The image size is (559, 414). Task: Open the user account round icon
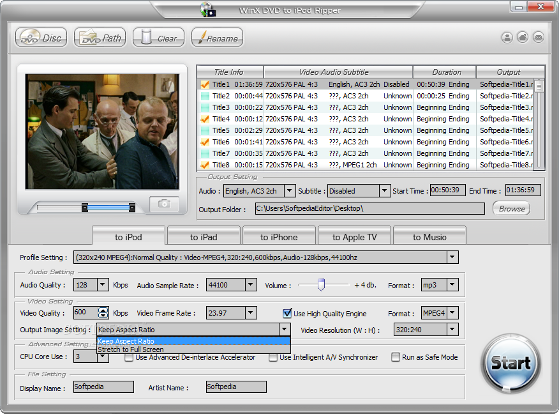[x=507, y=37]
